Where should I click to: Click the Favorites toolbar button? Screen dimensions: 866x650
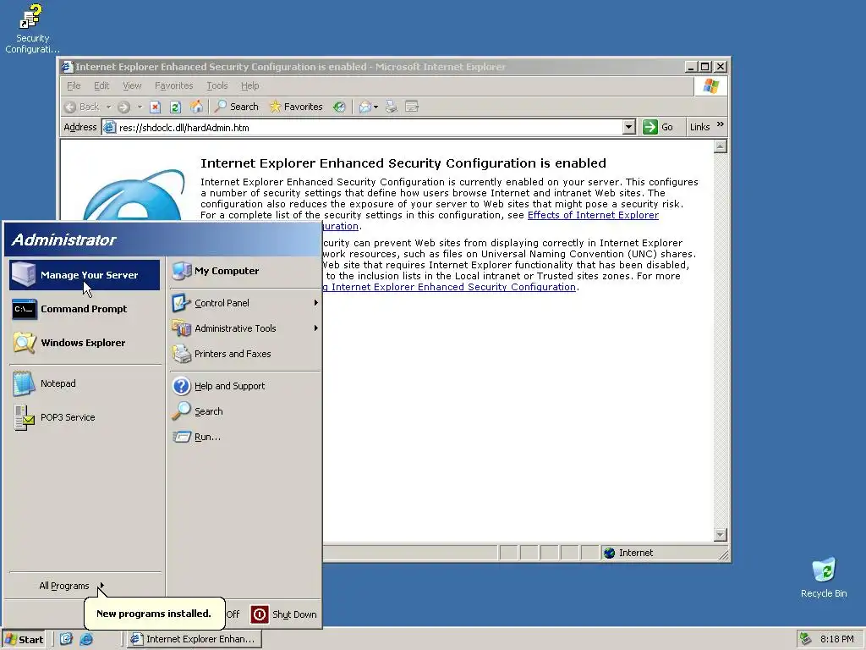296,107
